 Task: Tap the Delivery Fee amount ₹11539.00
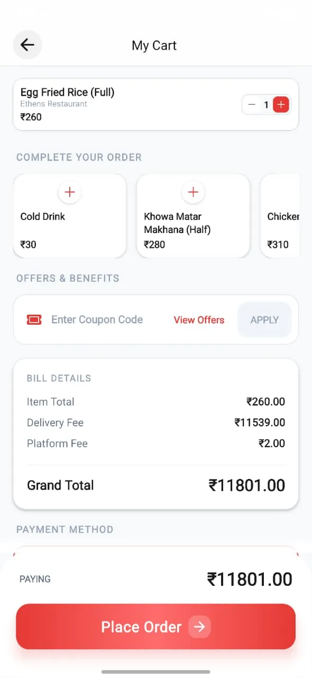coord(260,422)
